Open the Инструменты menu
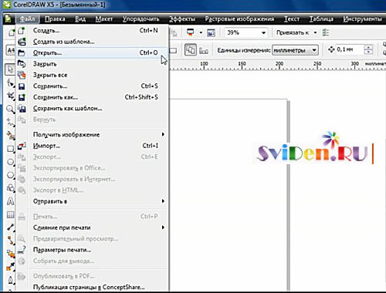The image size is (386, 293). click(362, 19)
